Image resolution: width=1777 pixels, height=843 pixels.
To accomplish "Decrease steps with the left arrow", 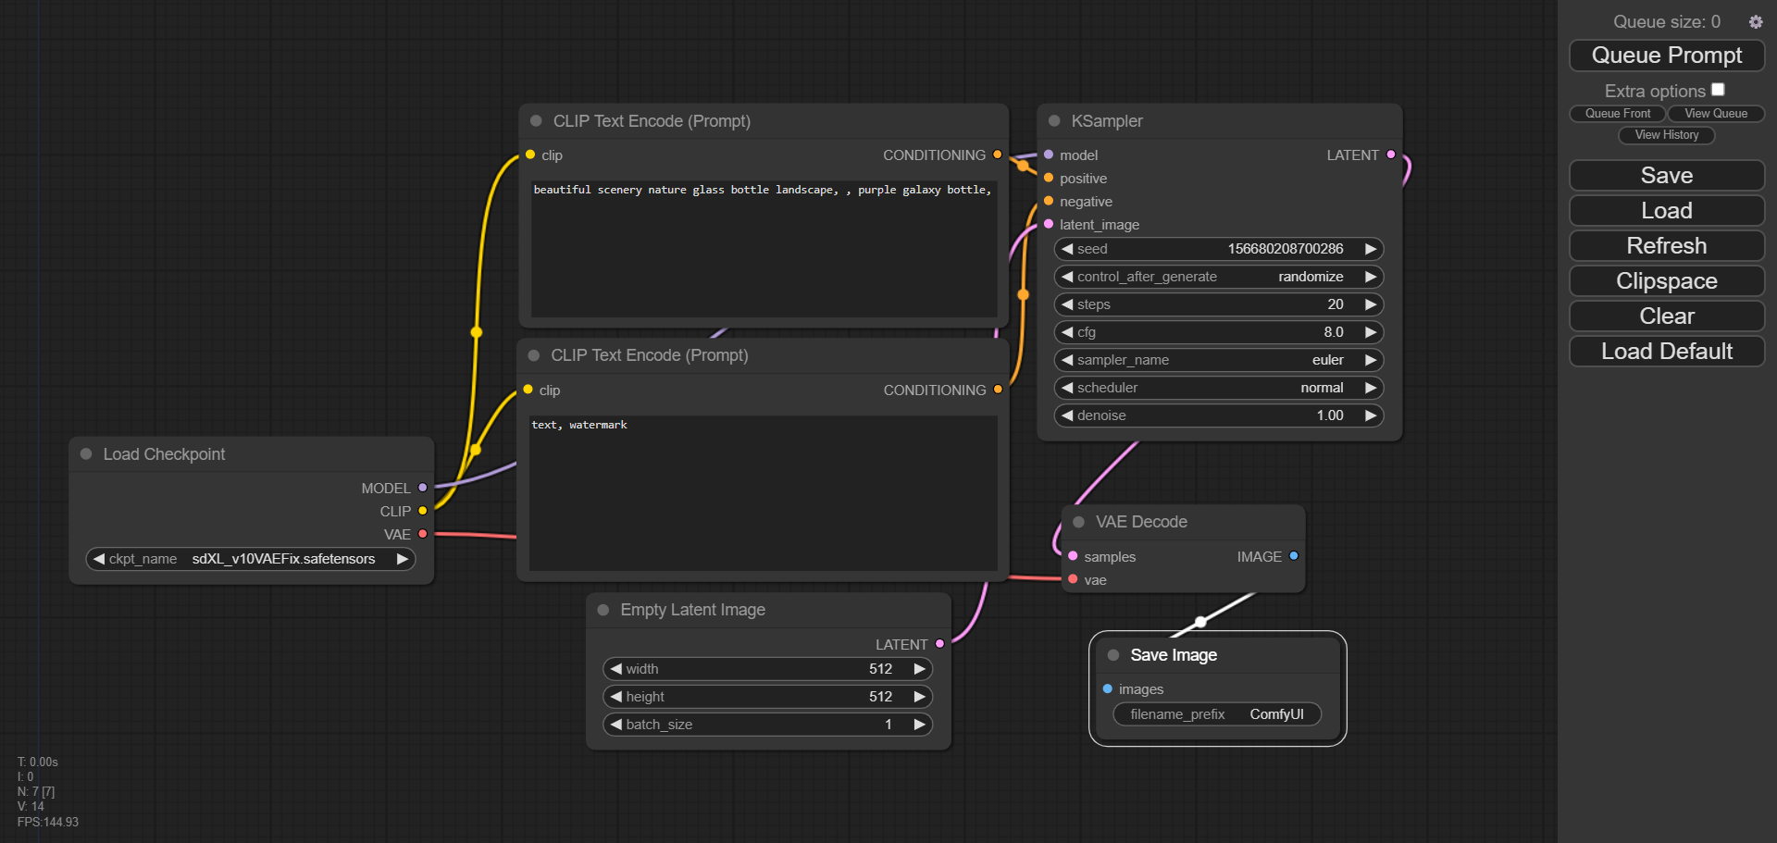I will pyautogui.click(x=1067, y=304).
